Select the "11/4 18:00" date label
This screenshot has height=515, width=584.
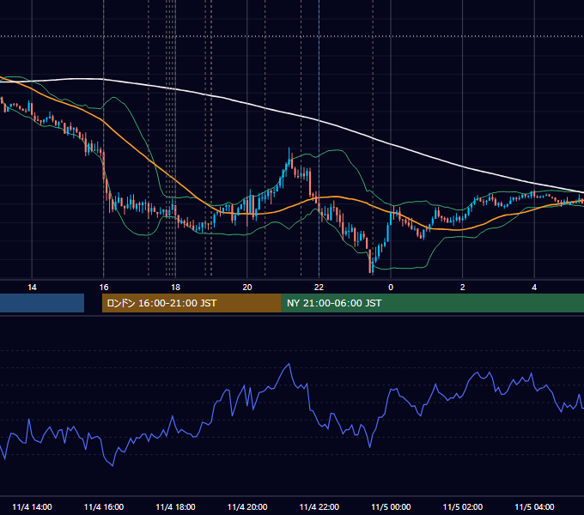175,506
